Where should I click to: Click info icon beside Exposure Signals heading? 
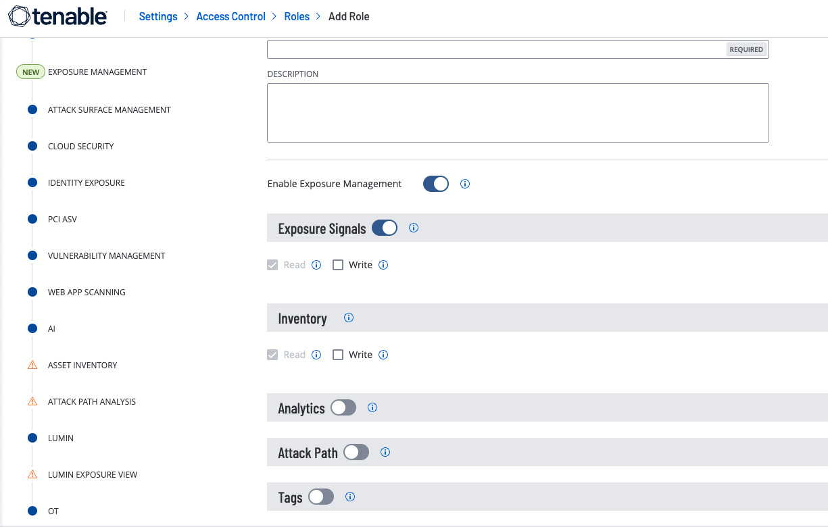(414, 228)
